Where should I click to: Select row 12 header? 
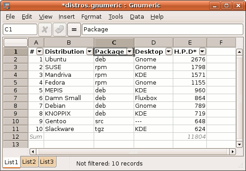[16, 136]
